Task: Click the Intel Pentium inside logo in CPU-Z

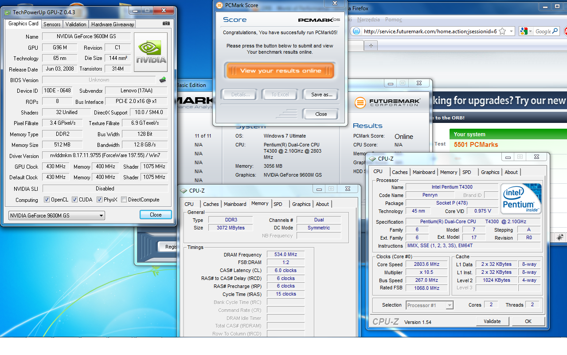Action: 521,198
